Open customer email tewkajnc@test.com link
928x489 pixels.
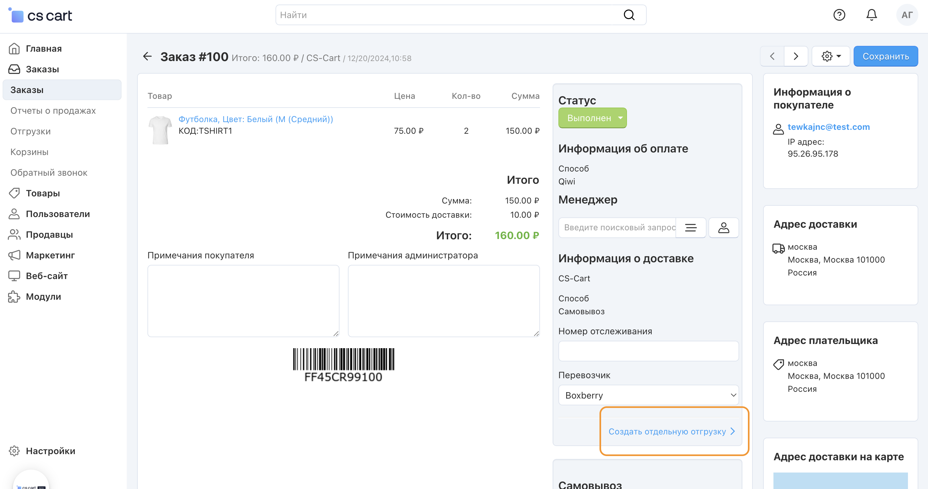(x=828, y=127)
